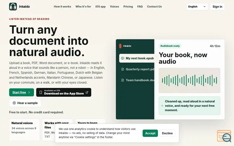Click the LISTEN INSTEAD OF READING tagline

pyautogui.click(x=29, y=19)
